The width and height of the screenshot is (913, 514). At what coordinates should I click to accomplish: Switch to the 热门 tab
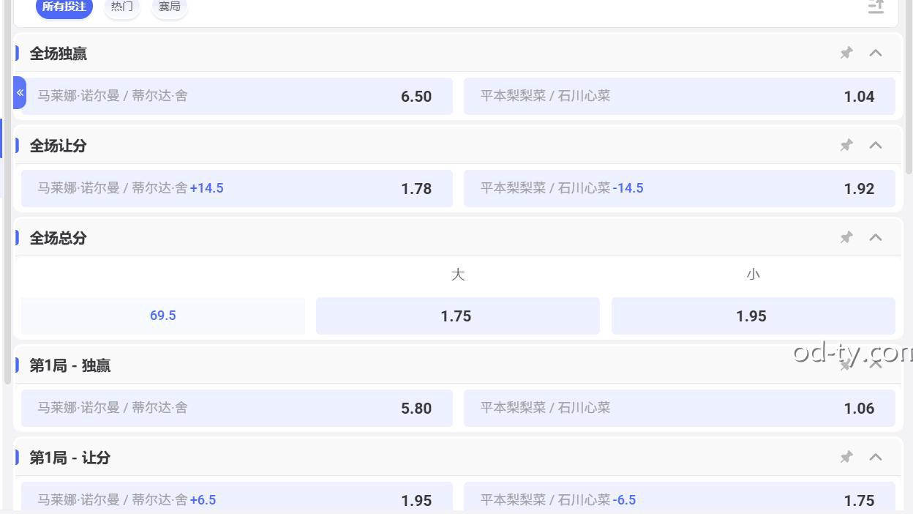[x=121, y=6]
